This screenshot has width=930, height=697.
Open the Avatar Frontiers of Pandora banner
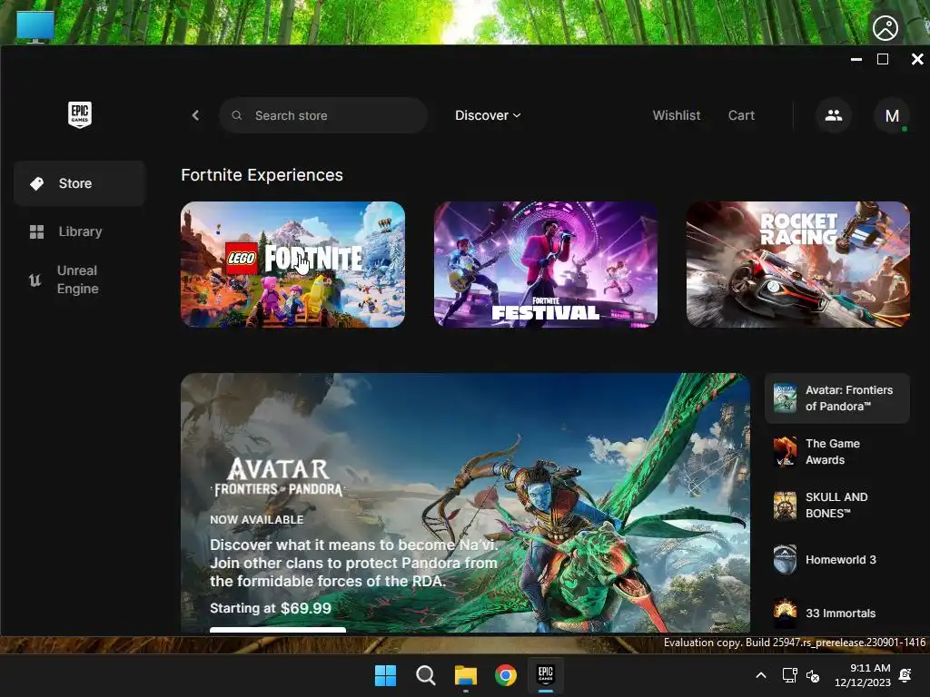click(466, 503)
